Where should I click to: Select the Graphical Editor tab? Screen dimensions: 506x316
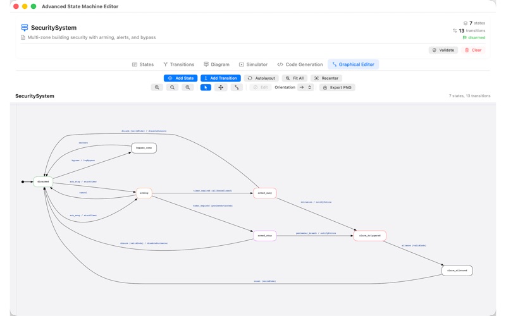coord(353,64)
